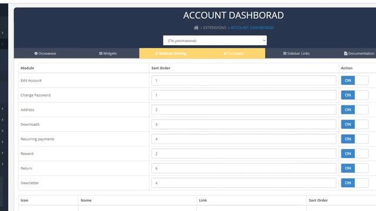The width and height of the screenshot is (376, 211).
Task: Click the 'Name' column header in lower table
Action: (x=86, y=200)
